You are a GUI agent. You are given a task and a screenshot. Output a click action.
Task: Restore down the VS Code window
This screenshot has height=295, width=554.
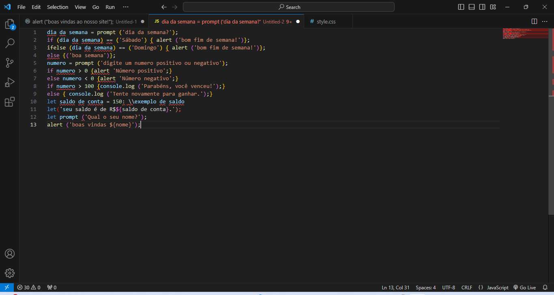tap(526, 7)
